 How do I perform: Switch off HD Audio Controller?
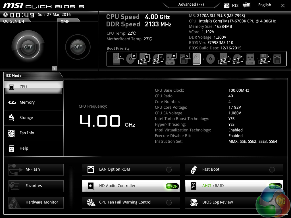coord(172,186)
